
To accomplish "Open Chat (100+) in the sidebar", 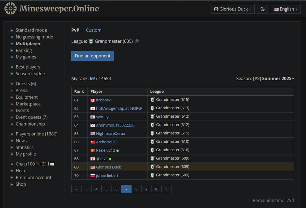I will click(32, 164).
